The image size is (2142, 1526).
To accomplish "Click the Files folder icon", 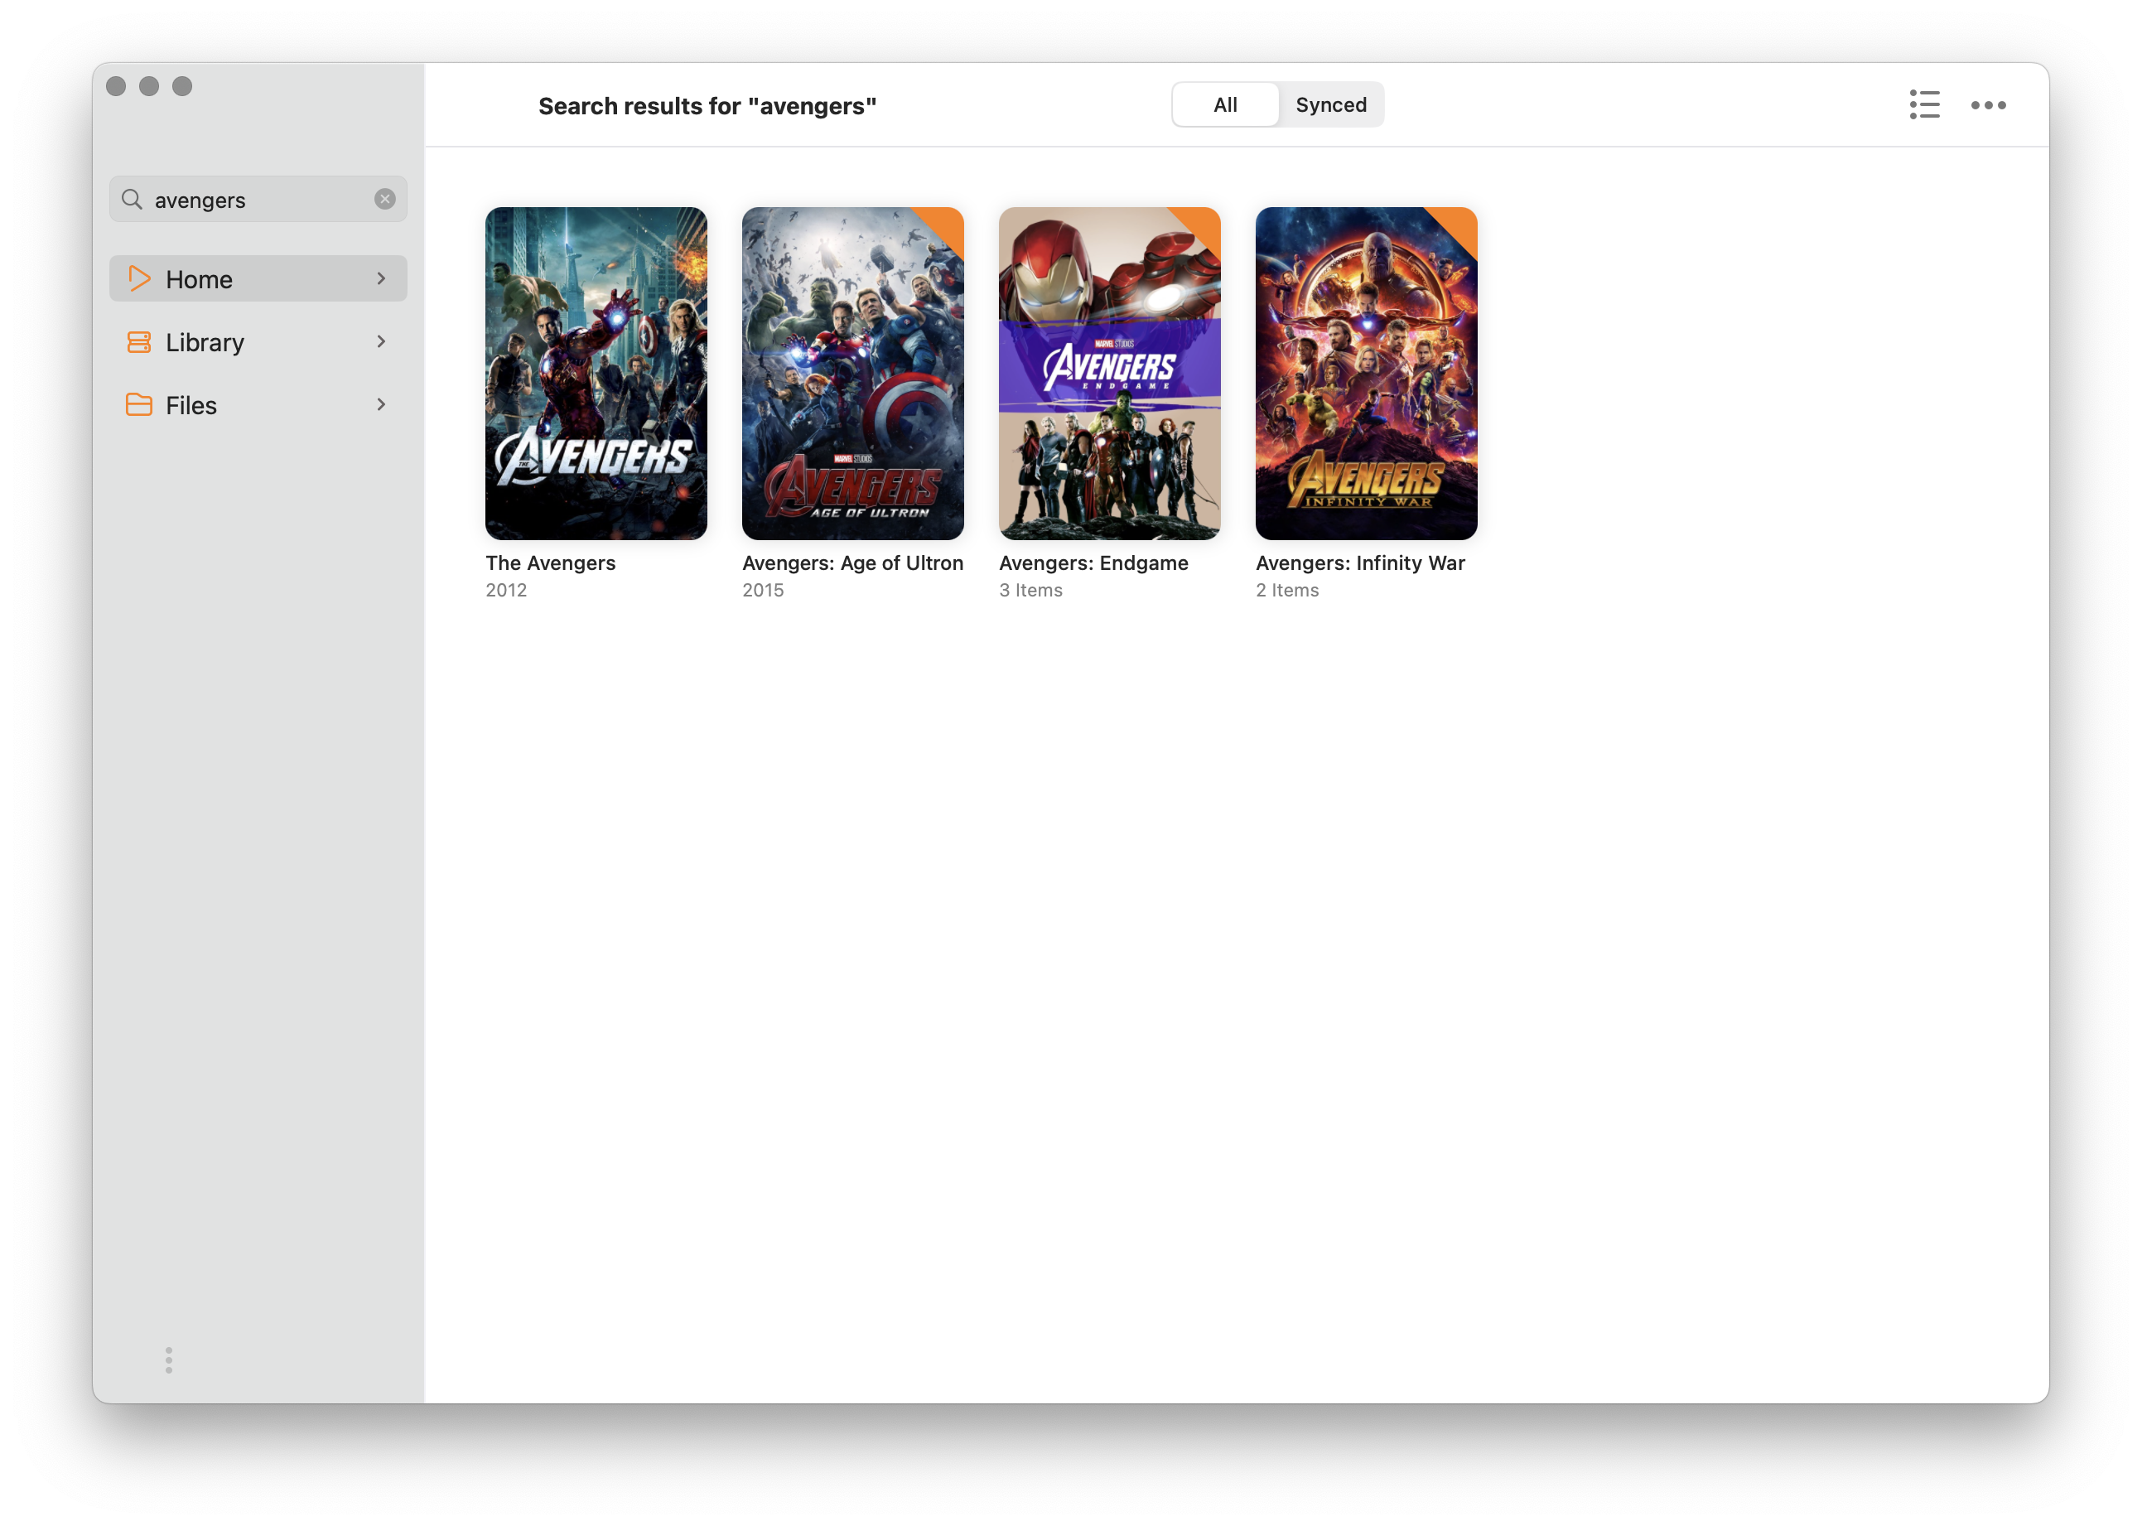I will [x=139, y=405].
